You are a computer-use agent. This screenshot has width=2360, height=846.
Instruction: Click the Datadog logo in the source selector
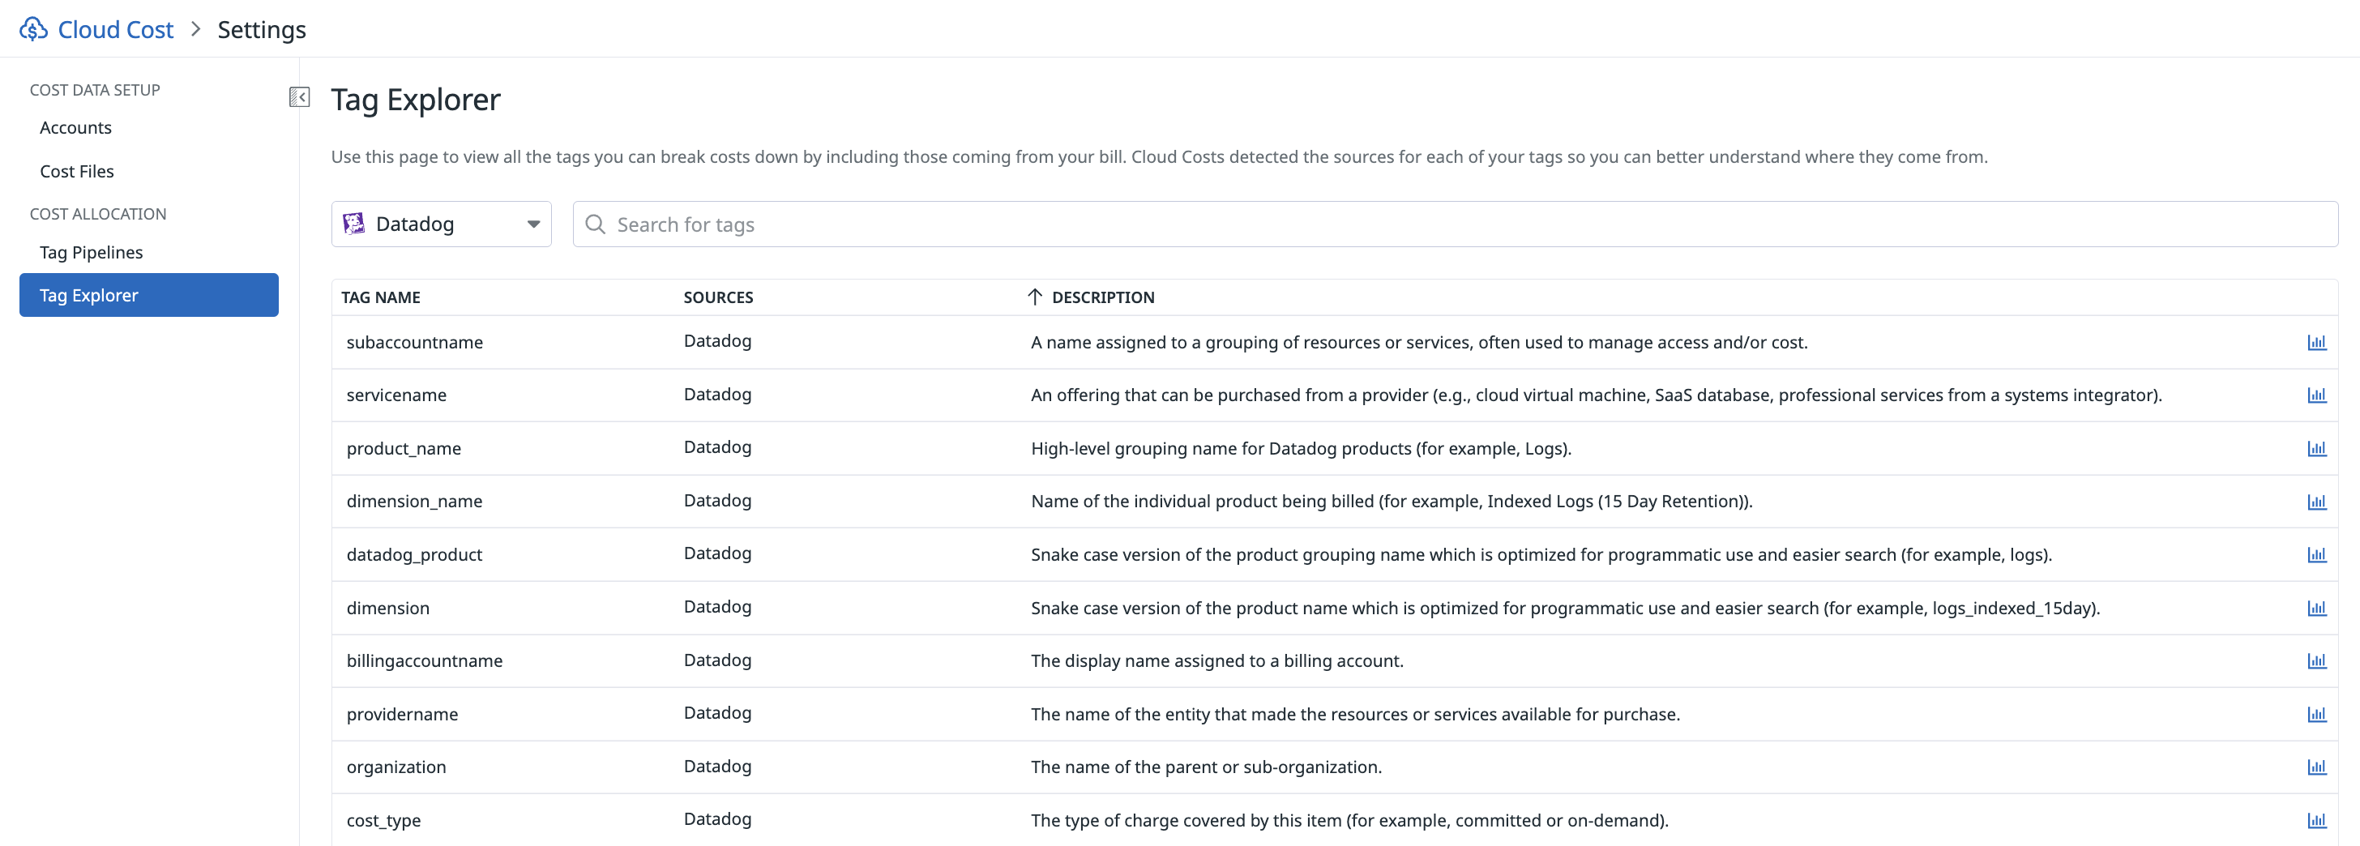(353, 223)
